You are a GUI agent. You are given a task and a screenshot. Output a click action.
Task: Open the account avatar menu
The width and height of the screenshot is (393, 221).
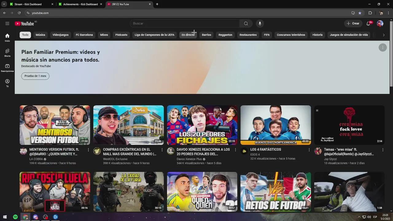pyautogui.click(x=380, y=24)
